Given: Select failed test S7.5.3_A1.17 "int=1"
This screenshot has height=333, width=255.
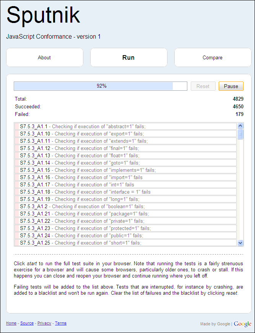Looking at the screenshot, I should (126, 184).
